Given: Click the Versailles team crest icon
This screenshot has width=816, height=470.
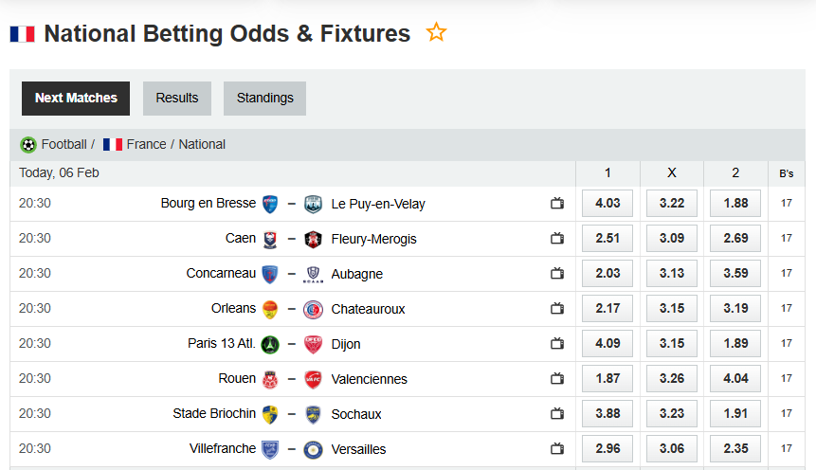Looking at the screenshot, I should (313, 449).
